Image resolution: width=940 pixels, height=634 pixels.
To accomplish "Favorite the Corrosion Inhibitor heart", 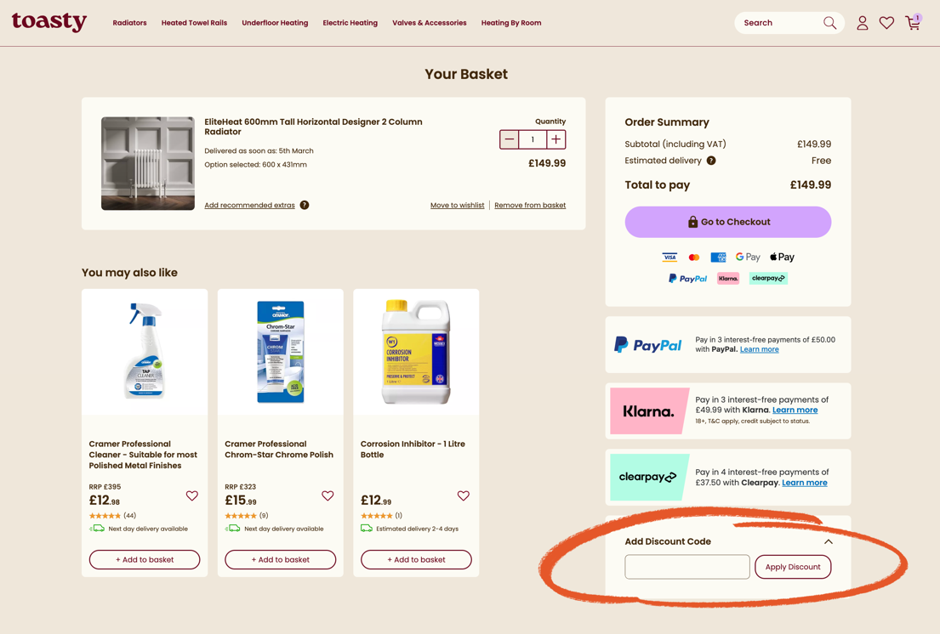I will 464,495.
